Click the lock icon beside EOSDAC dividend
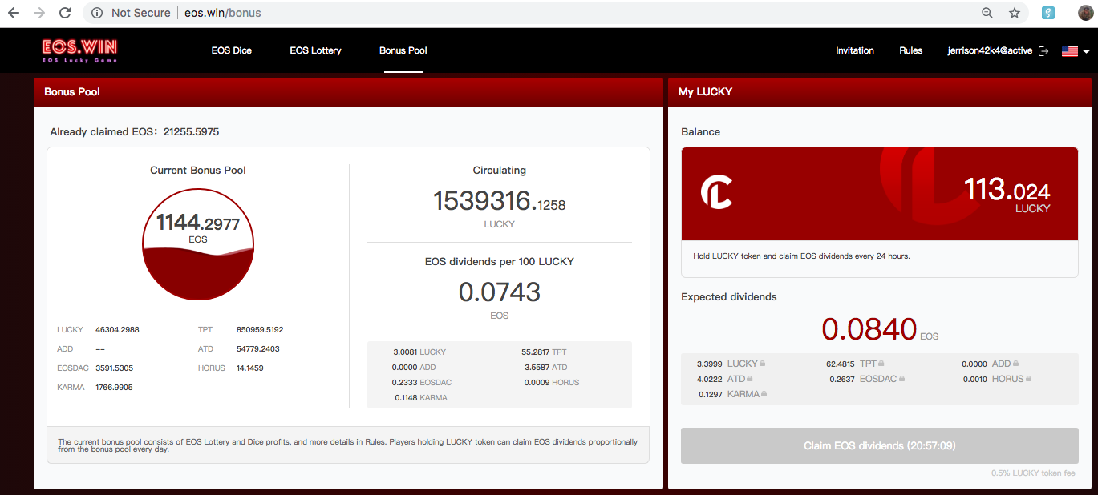 tap(903, 379)
